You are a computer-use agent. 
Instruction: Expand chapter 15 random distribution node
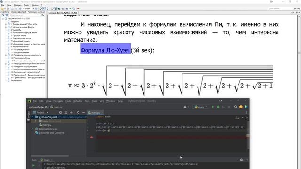6,64
